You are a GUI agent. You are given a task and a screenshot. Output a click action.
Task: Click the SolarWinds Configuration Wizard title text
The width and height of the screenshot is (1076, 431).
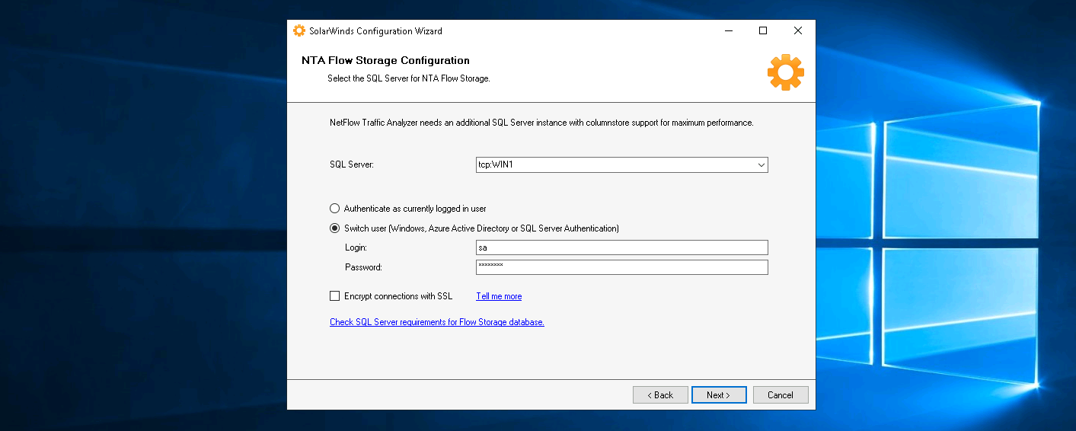click(375, 31)
